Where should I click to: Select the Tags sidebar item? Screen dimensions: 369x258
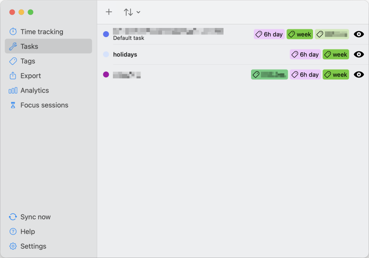(x=28, y=61)
